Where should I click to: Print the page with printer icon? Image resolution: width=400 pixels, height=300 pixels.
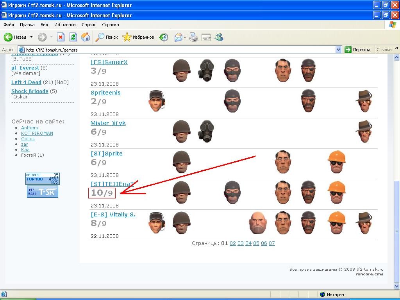(x=194, y=37)
